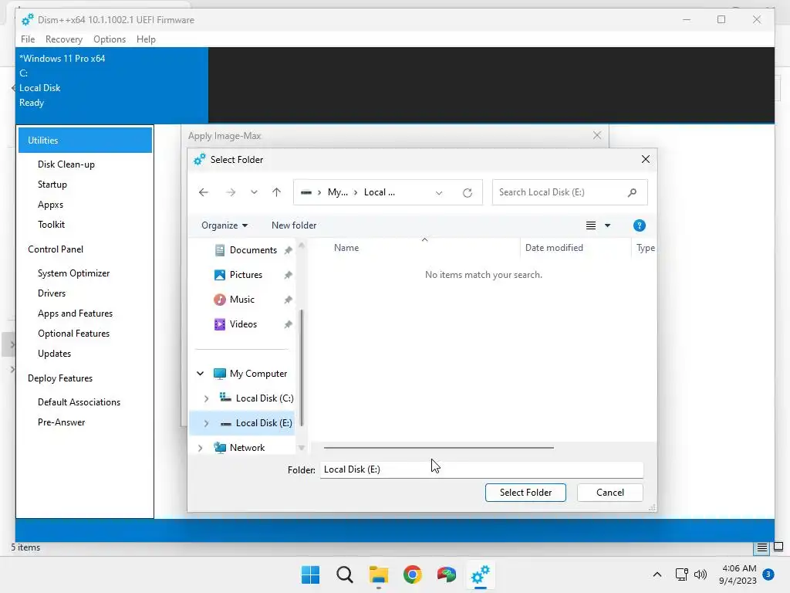790x593 pixels.
Task: Click the navigation pane vertical scrollbar
Action: [302, 368]
